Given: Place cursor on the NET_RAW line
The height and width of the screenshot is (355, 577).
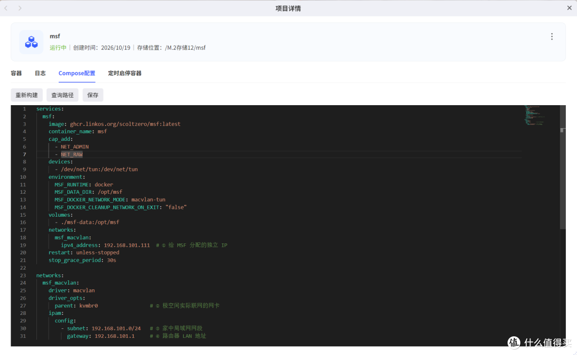Looking at the screenshot, I should tap(72, 154).
